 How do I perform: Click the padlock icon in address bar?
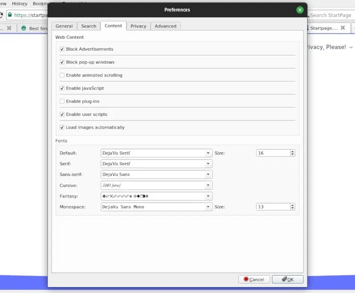point(9,15)
